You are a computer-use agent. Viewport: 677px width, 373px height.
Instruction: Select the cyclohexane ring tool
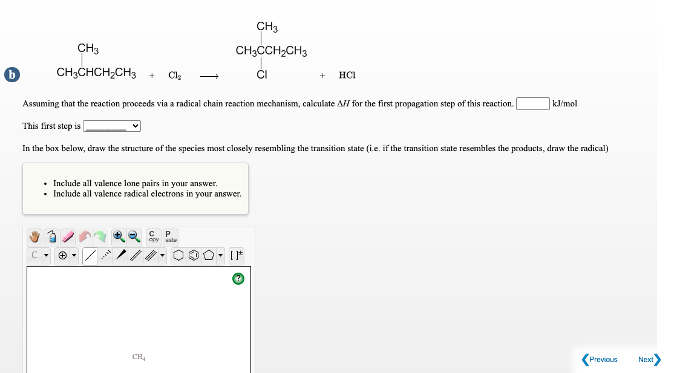coord(178,254)
